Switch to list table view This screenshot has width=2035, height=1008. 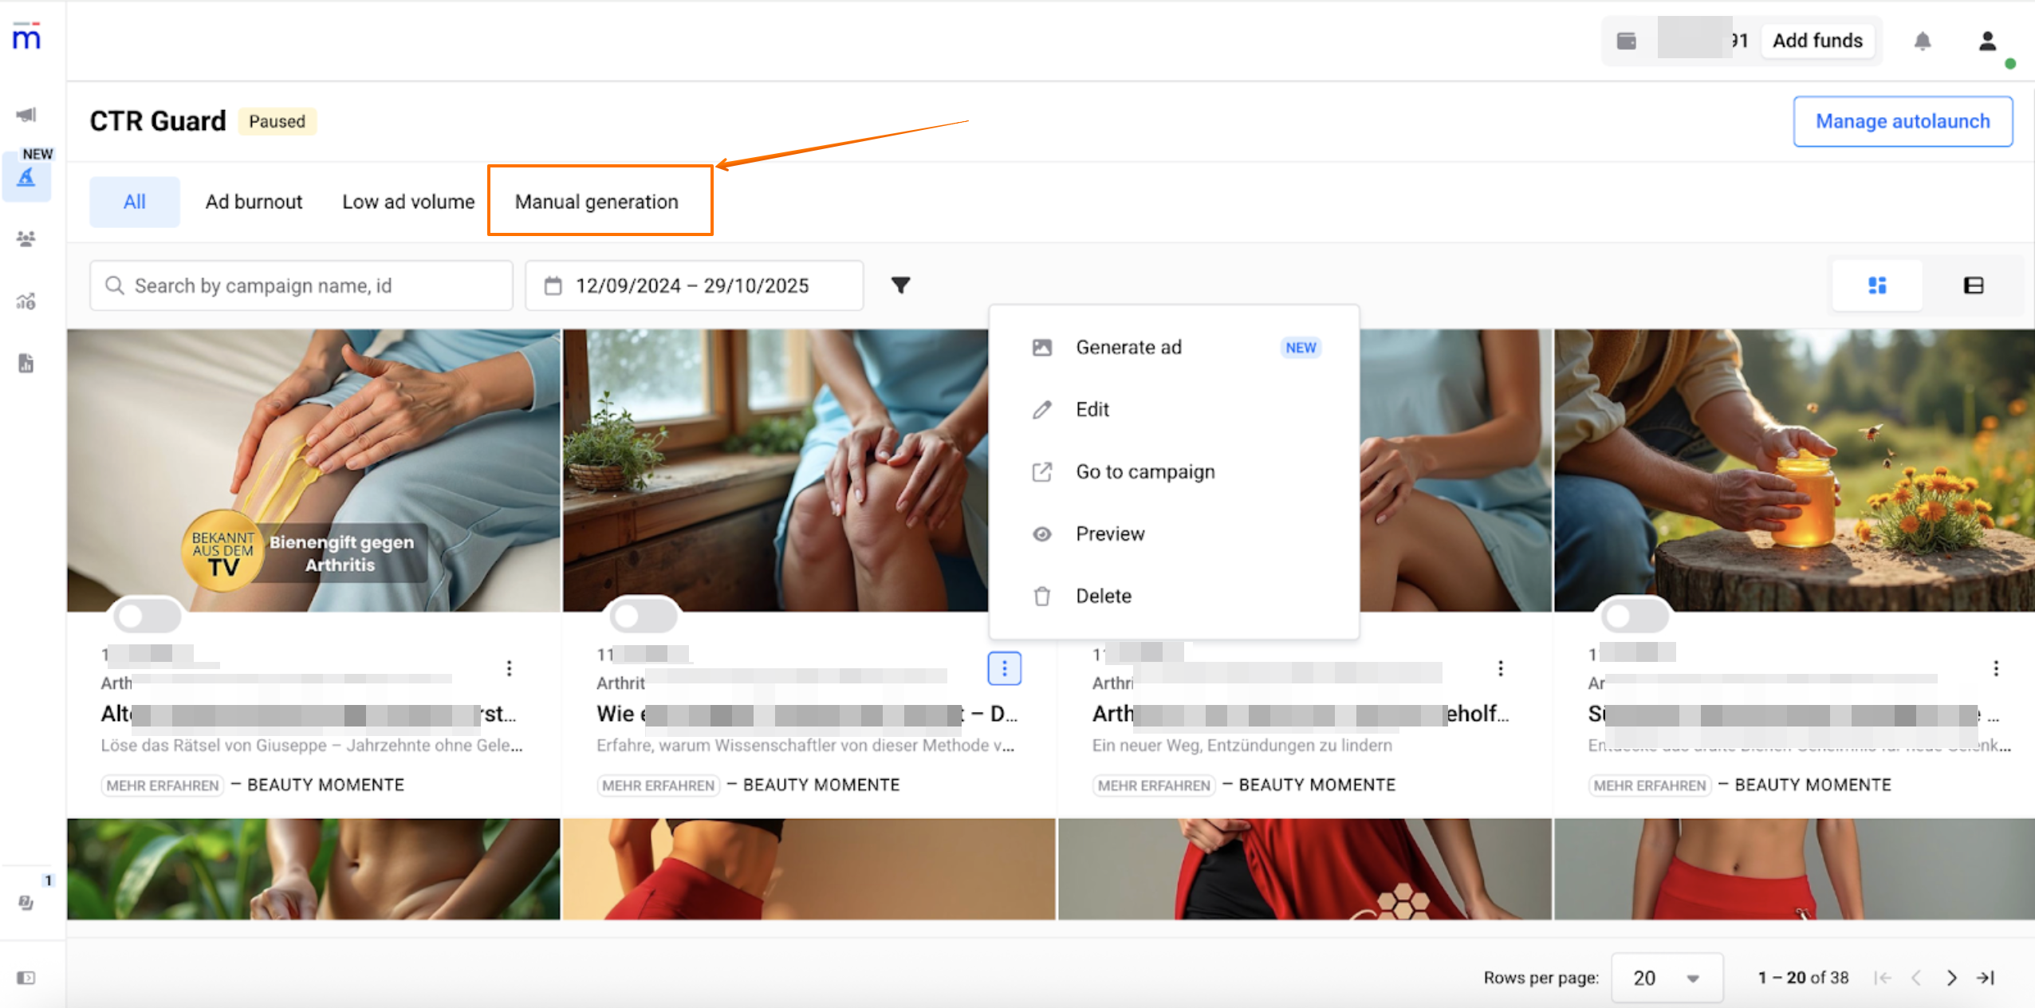[x=1973, y=285]
